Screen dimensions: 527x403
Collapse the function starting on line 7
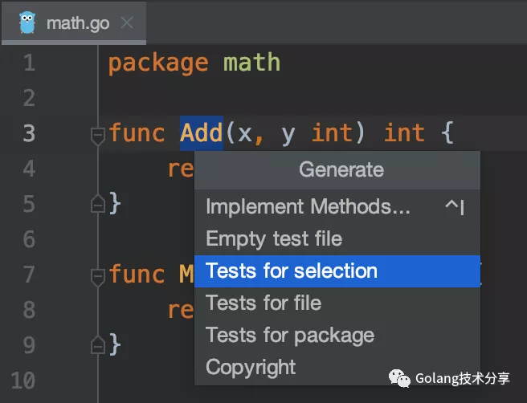[98, 276]
